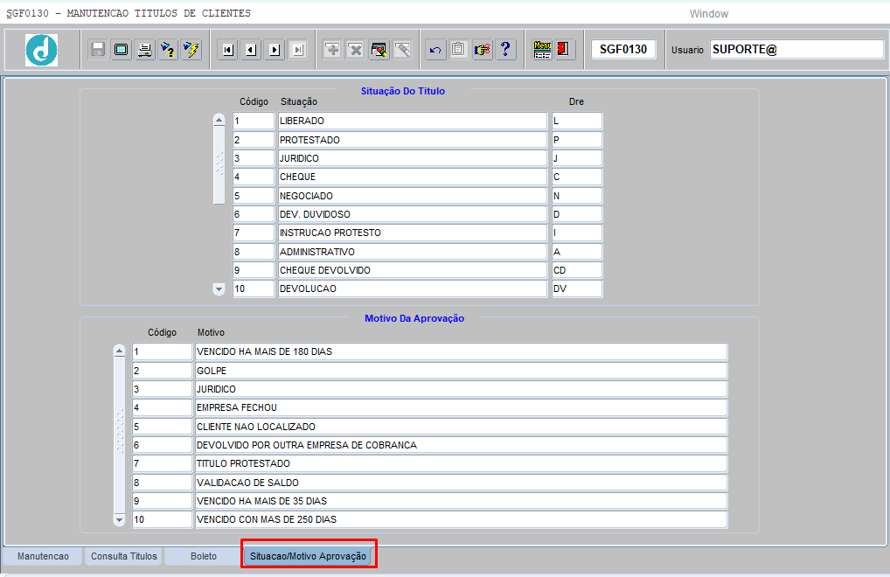The width and height of the screenshot is (890, 577).
Task: Click motivo VENCIDO CON MAS DE 250 DIAS
Action: [x=461, y=519]
